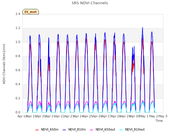
Task: Click the Time axis title
Action: [159, 121]
